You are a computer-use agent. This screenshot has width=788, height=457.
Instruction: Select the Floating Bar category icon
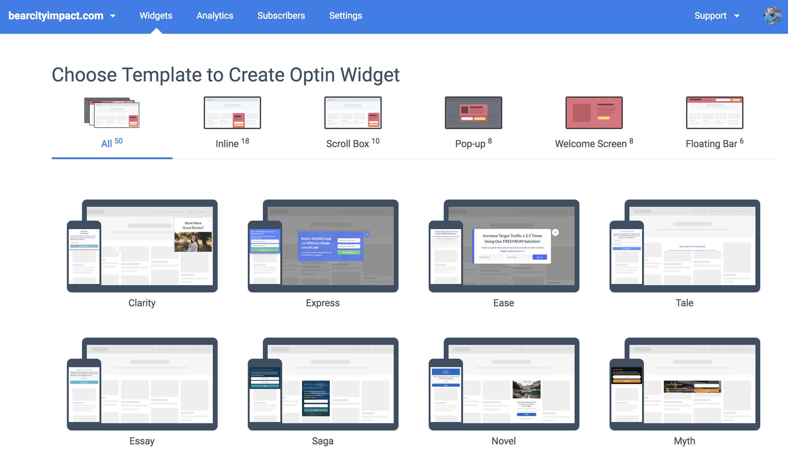(x=714, y=113)
